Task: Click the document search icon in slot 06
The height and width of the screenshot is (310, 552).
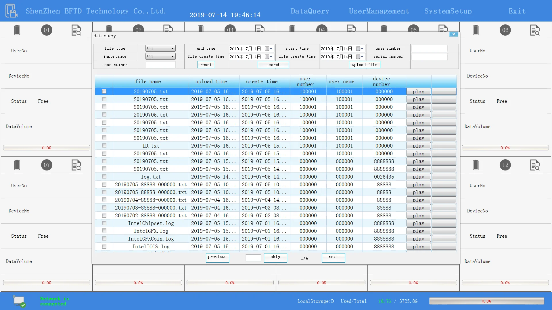Action: pyautogui.click(x=535, y=30)
